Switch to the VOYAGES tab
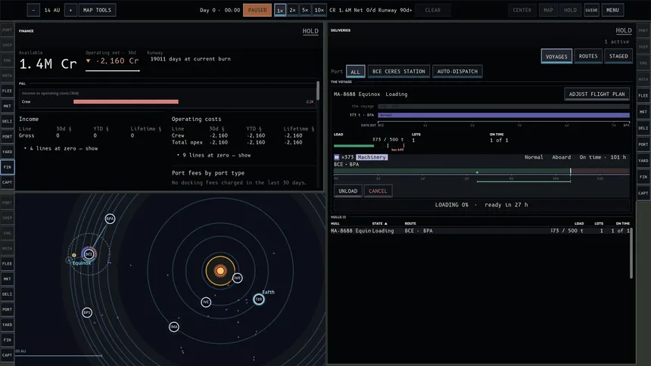The height and width of the screenshot is (366, 651). (556, 57)
